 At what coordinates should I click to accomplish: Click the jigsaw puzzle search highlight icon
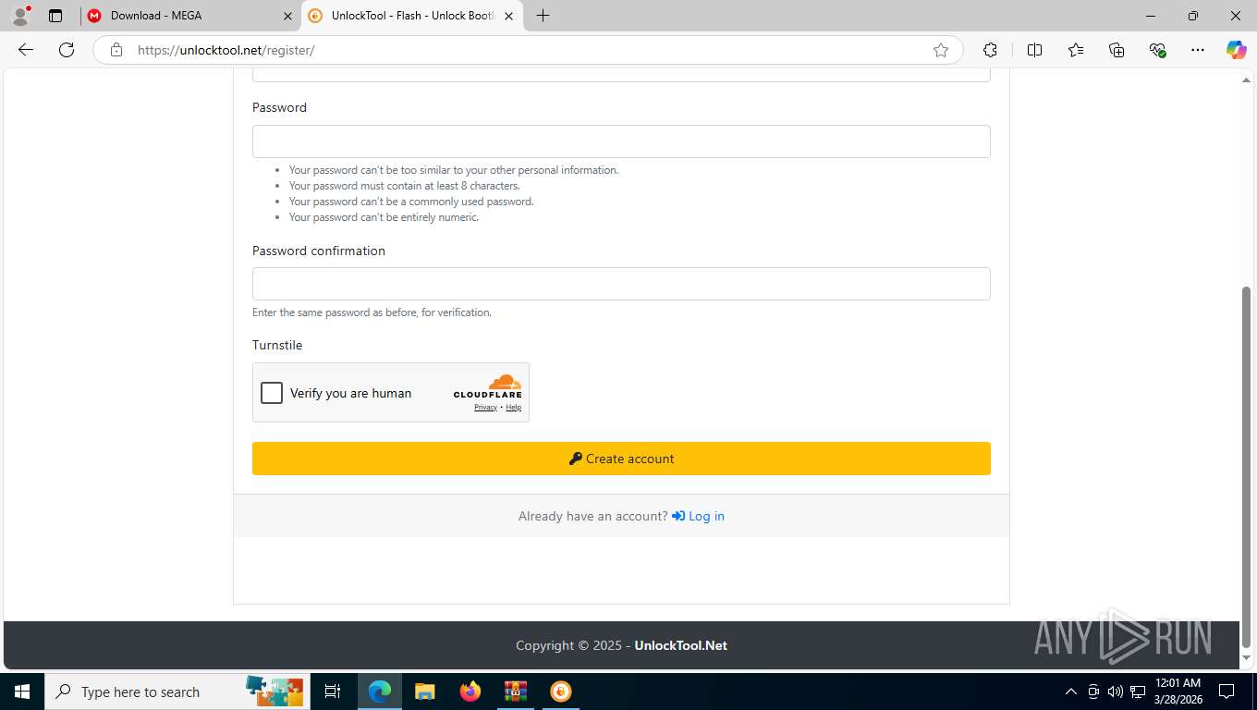275,691
